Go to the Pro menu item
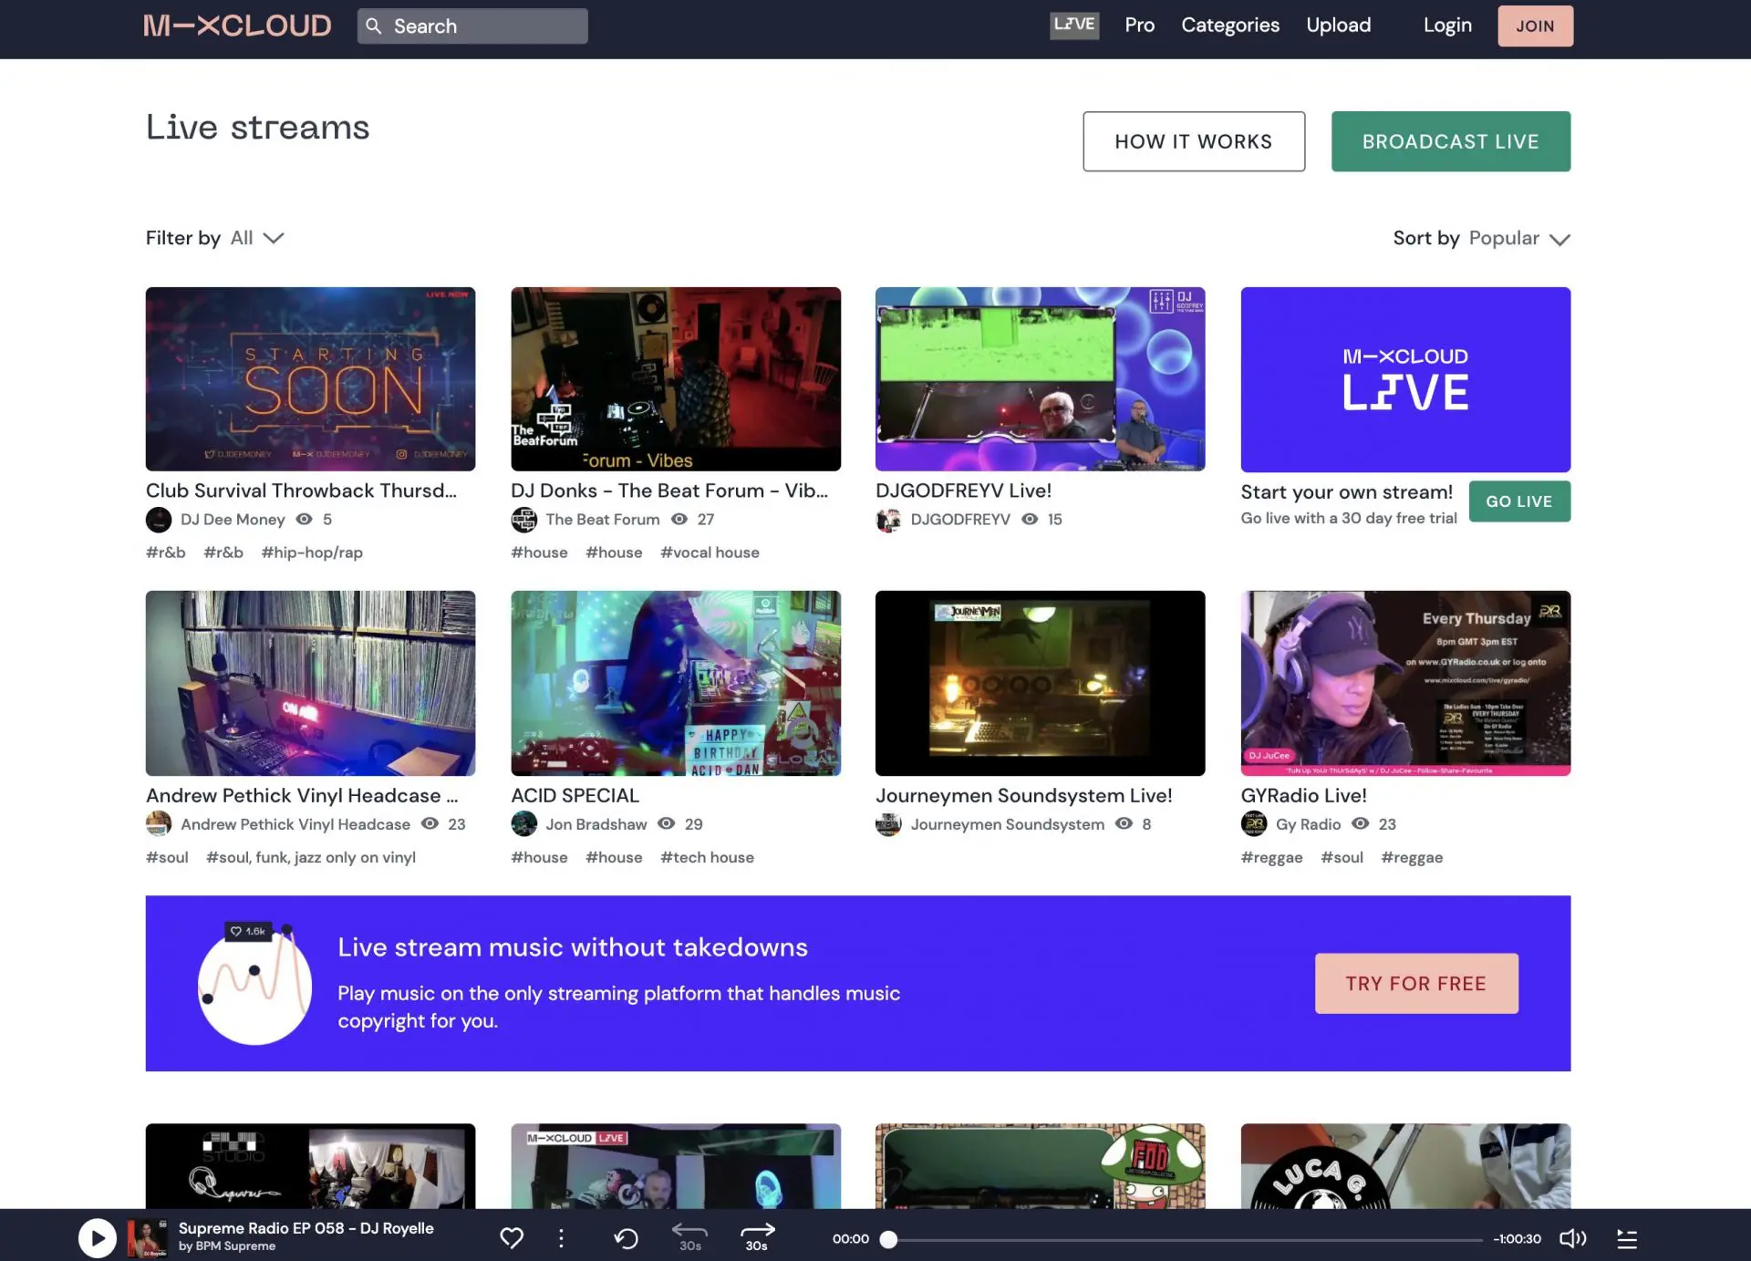Viewport: 1751px width, 1261px height. 1139,26
